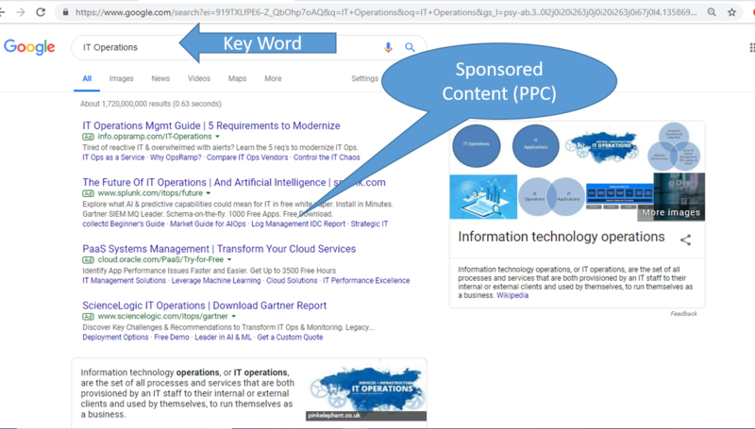
Task: Open the IT Performance Excellence sitelink
Action: (366, 280)
